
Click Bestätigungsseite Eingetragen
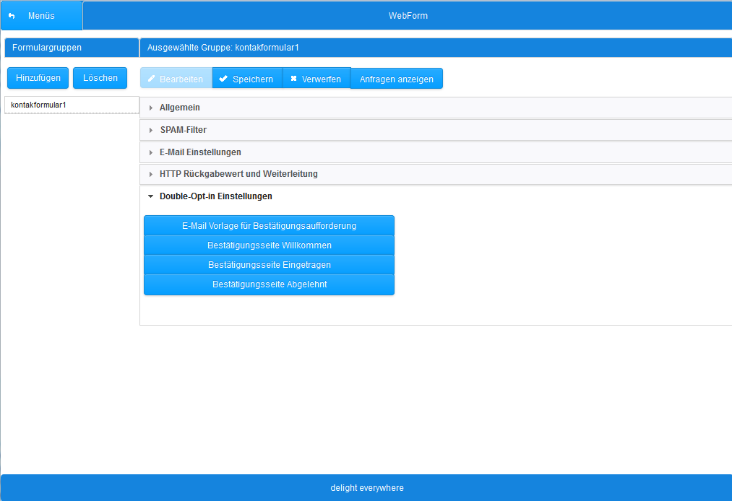pyautogui.click(x=269, y=264)
